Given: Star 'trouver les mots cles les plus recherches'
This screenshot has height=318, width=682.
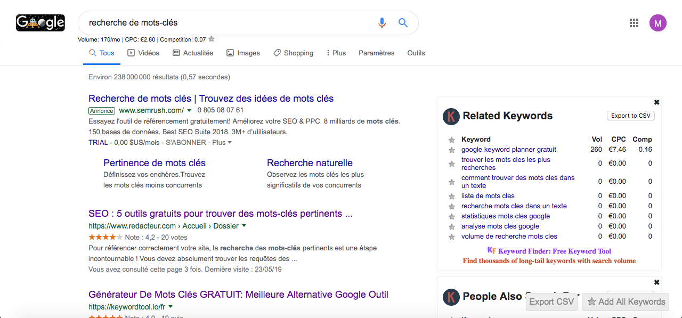Looking at the screenshot, I should click(x=452, y=164).
